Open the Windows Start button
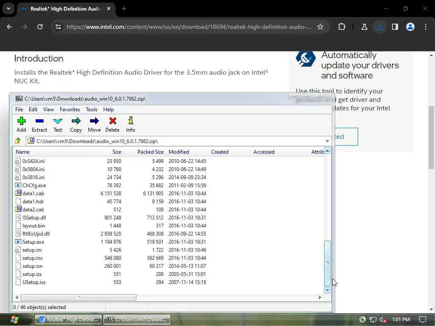435x326 pixels. [14, 320]
